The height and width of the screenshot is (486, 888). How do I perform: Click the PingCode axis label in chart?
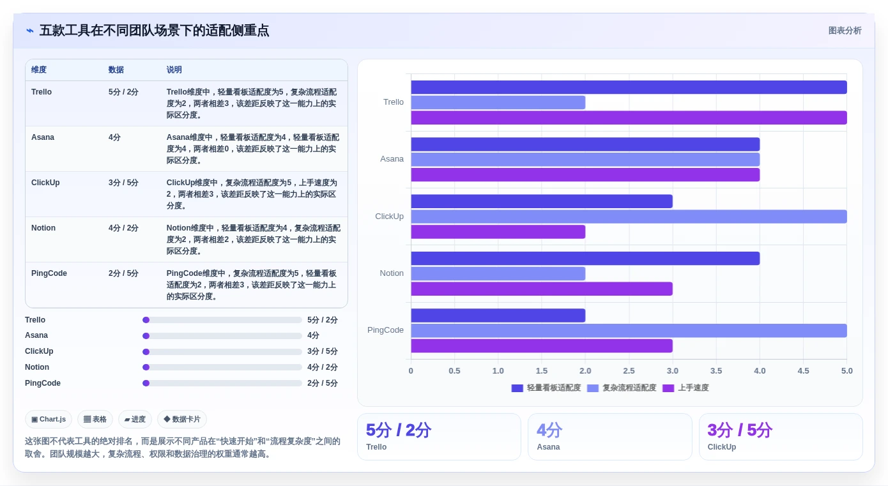pyautogui.click(x=385, y=330)
